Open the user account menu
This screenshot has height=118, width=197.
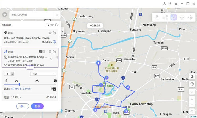tap(164, 4)
